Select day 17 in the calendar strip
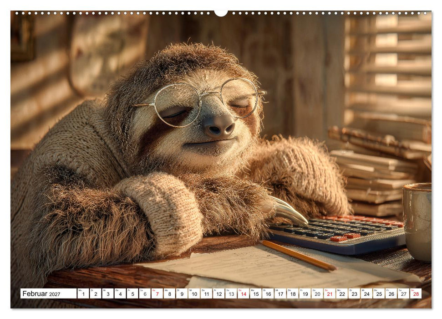The image size is (442, 319). (280, 293)
